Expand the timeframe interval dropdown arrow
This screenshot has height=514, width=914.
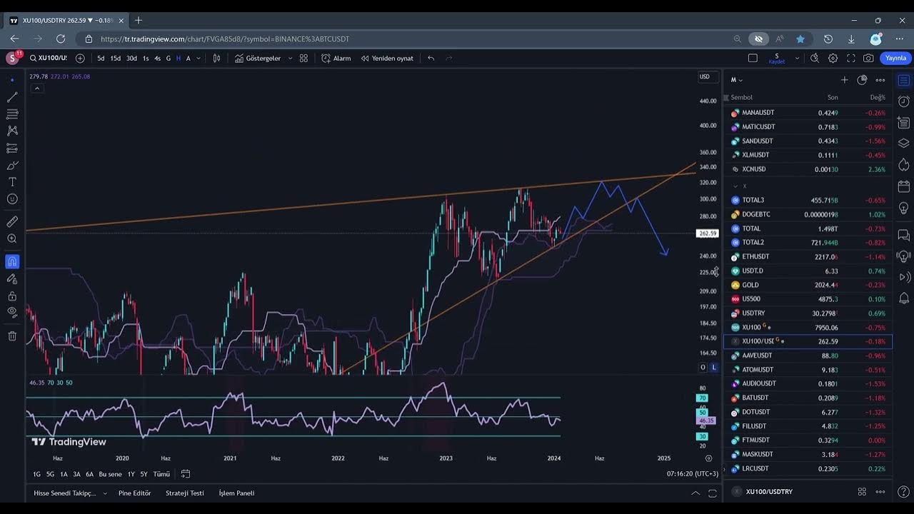pos(198,59)
